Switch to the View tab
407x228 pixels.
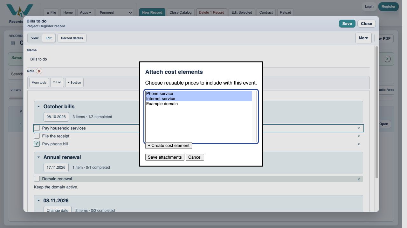point(35,38)
